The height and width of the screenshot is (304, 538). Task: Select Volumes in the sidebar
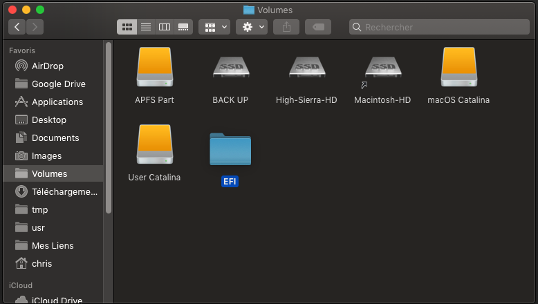click(x=53, y=173)
